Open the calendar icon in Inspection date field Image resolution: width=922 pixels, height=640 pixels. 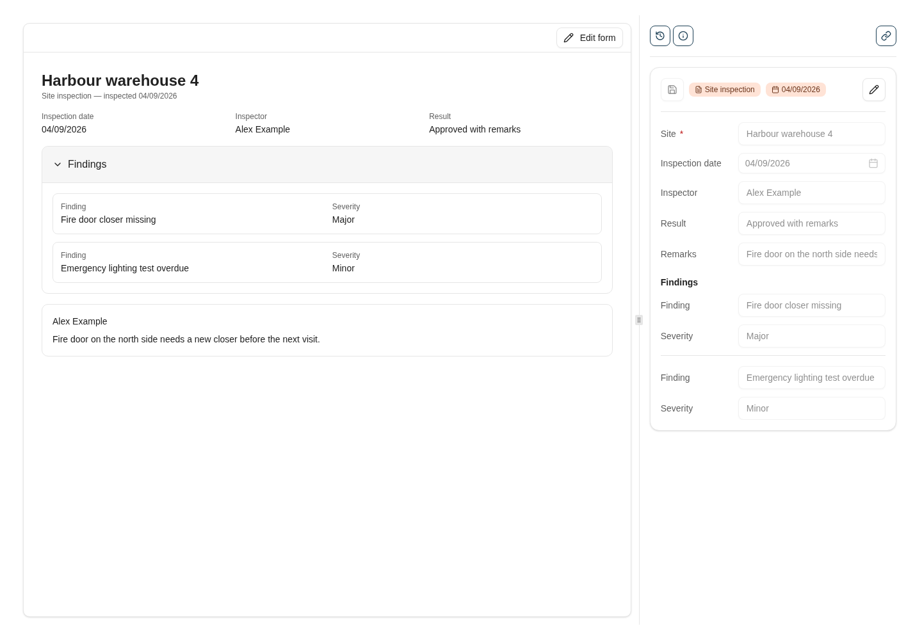coord(873,163)
